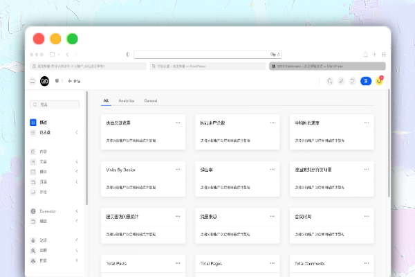Expand the Elementor sidebar submenu chevron
This screenshot has height=277, width=415.
click(76, 211)
